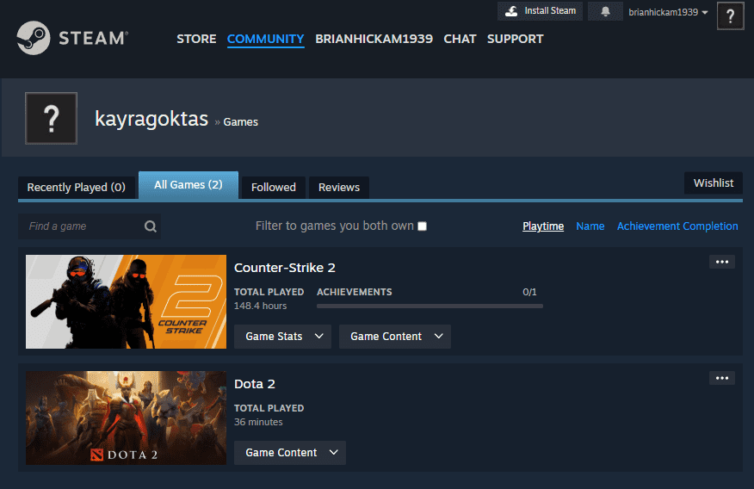The width and height of the screenshot is (754, 489).
Task: Open the notifications bell icon
Action: tap(605, 11)
